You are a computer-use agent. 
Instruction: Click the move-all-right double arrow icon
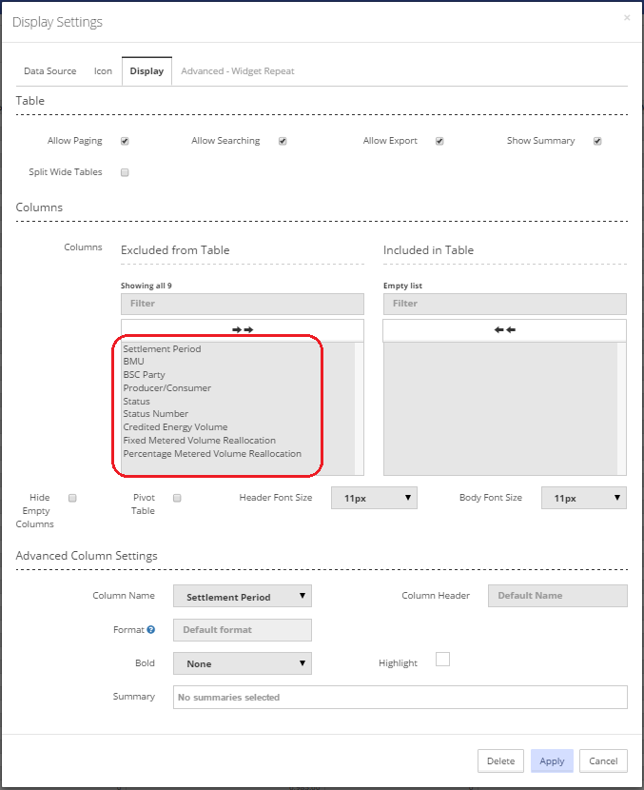243,330
